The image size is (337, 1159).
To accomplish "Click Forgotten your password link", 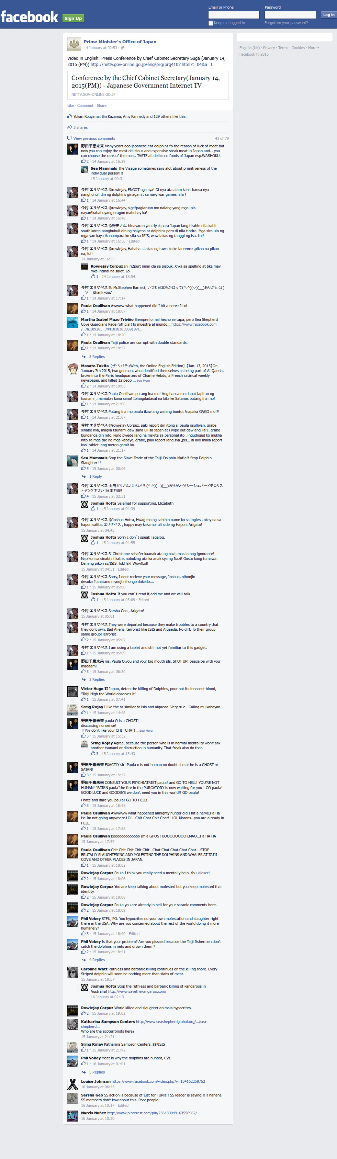I will click(286, 23).
